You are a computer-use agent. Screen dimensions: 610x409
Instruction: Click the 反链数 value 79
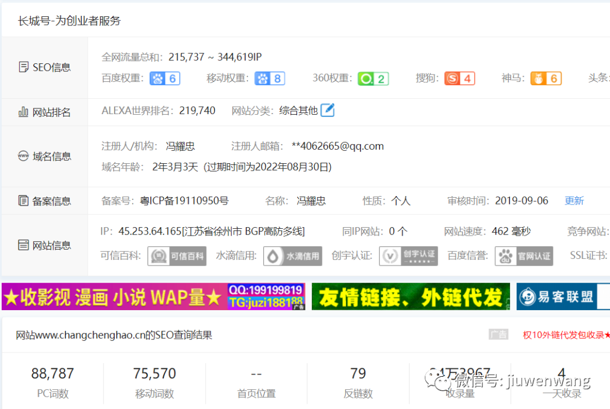358,373
